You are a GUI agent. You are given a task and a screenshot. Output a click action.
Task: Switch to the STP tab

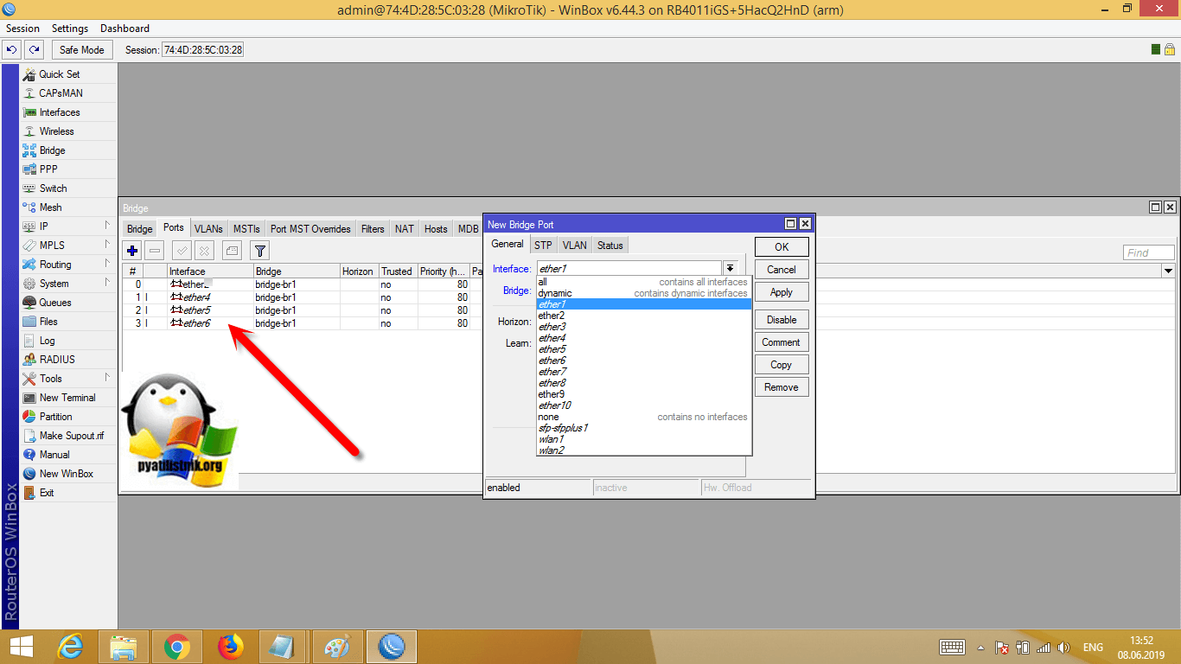[542, 246]
